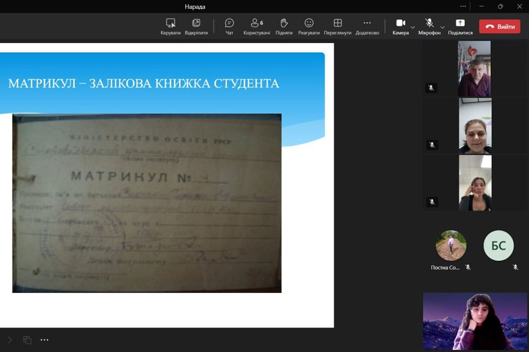Image resolution: width=529 pixels, height=352 pixels.
Task: Toggle the Камера on or off
Action: (400, 26)
